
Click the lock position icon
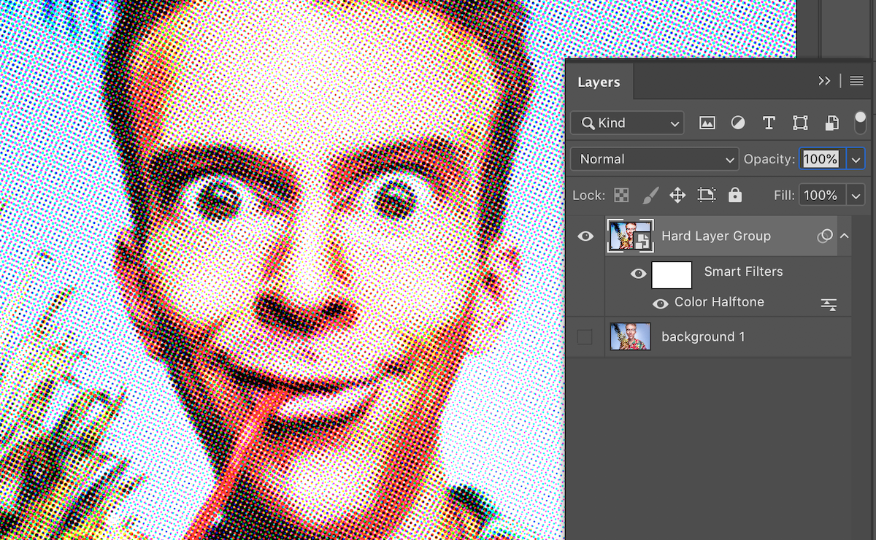click(x=677, y=195)
